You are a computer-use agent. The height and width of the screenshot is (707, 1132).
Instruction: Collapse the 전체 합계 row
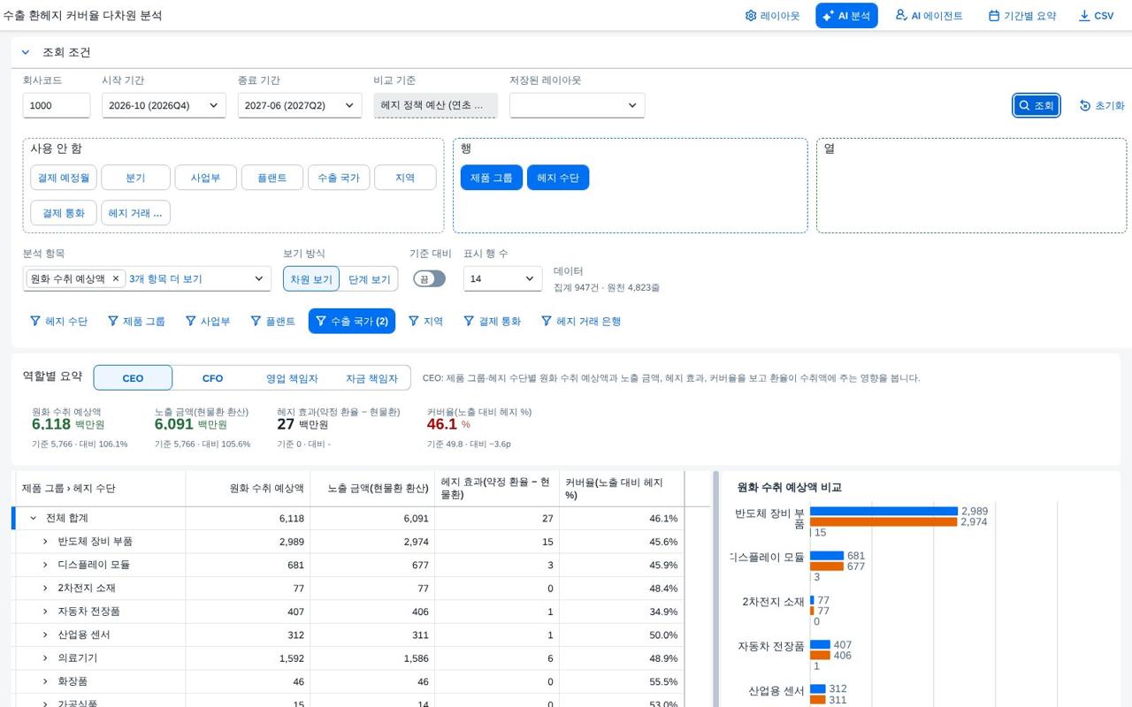pos(34,518)
